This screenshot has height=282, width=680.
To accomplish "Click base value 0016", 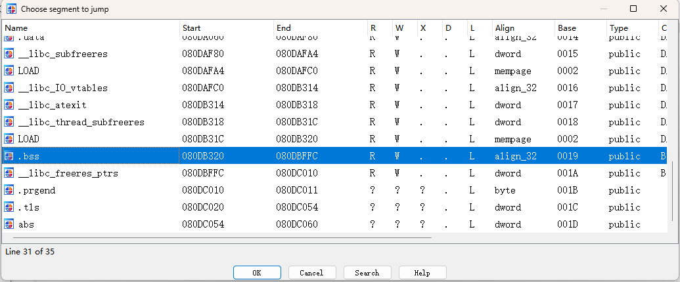I will 568,88.
